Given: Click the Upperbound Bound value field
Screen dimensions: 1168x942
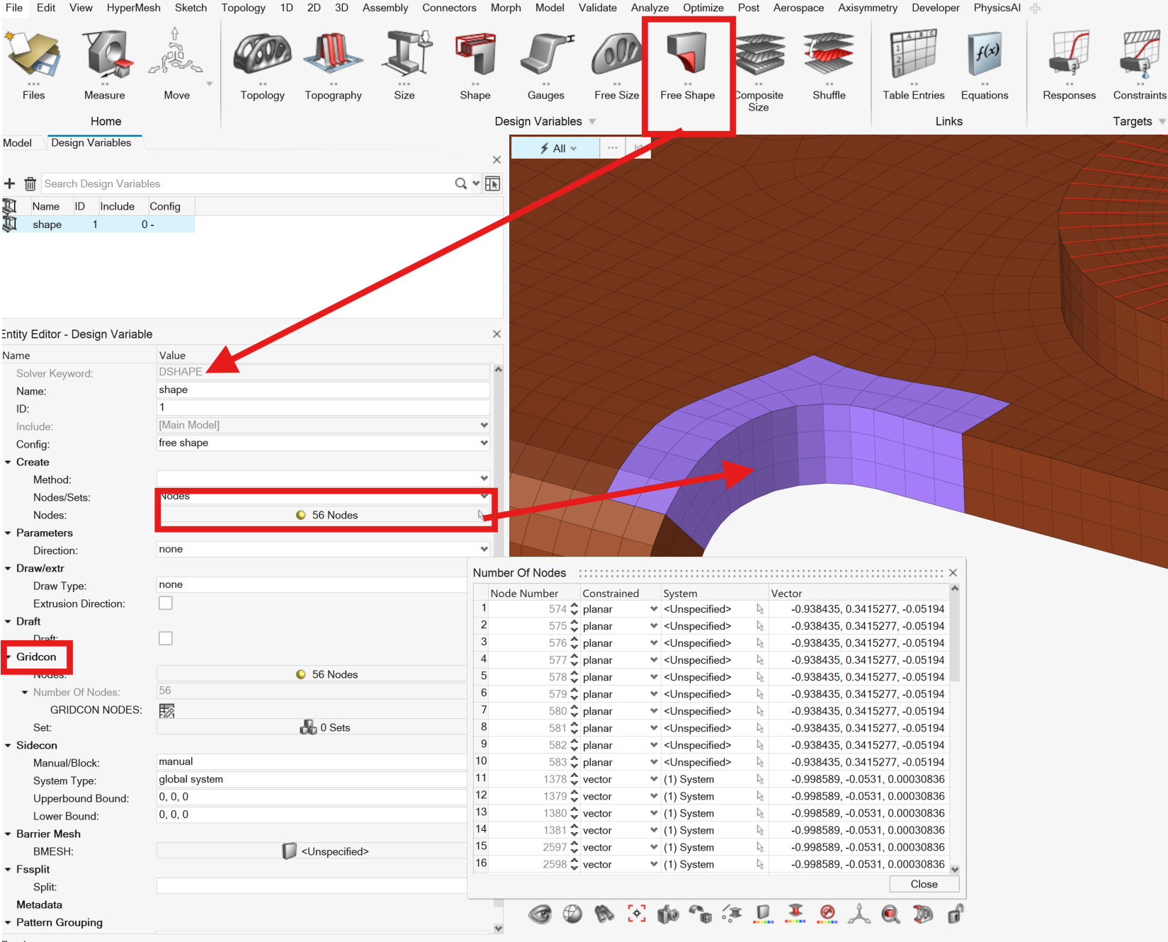Looking at the screenshot, I should pos(312,798).
